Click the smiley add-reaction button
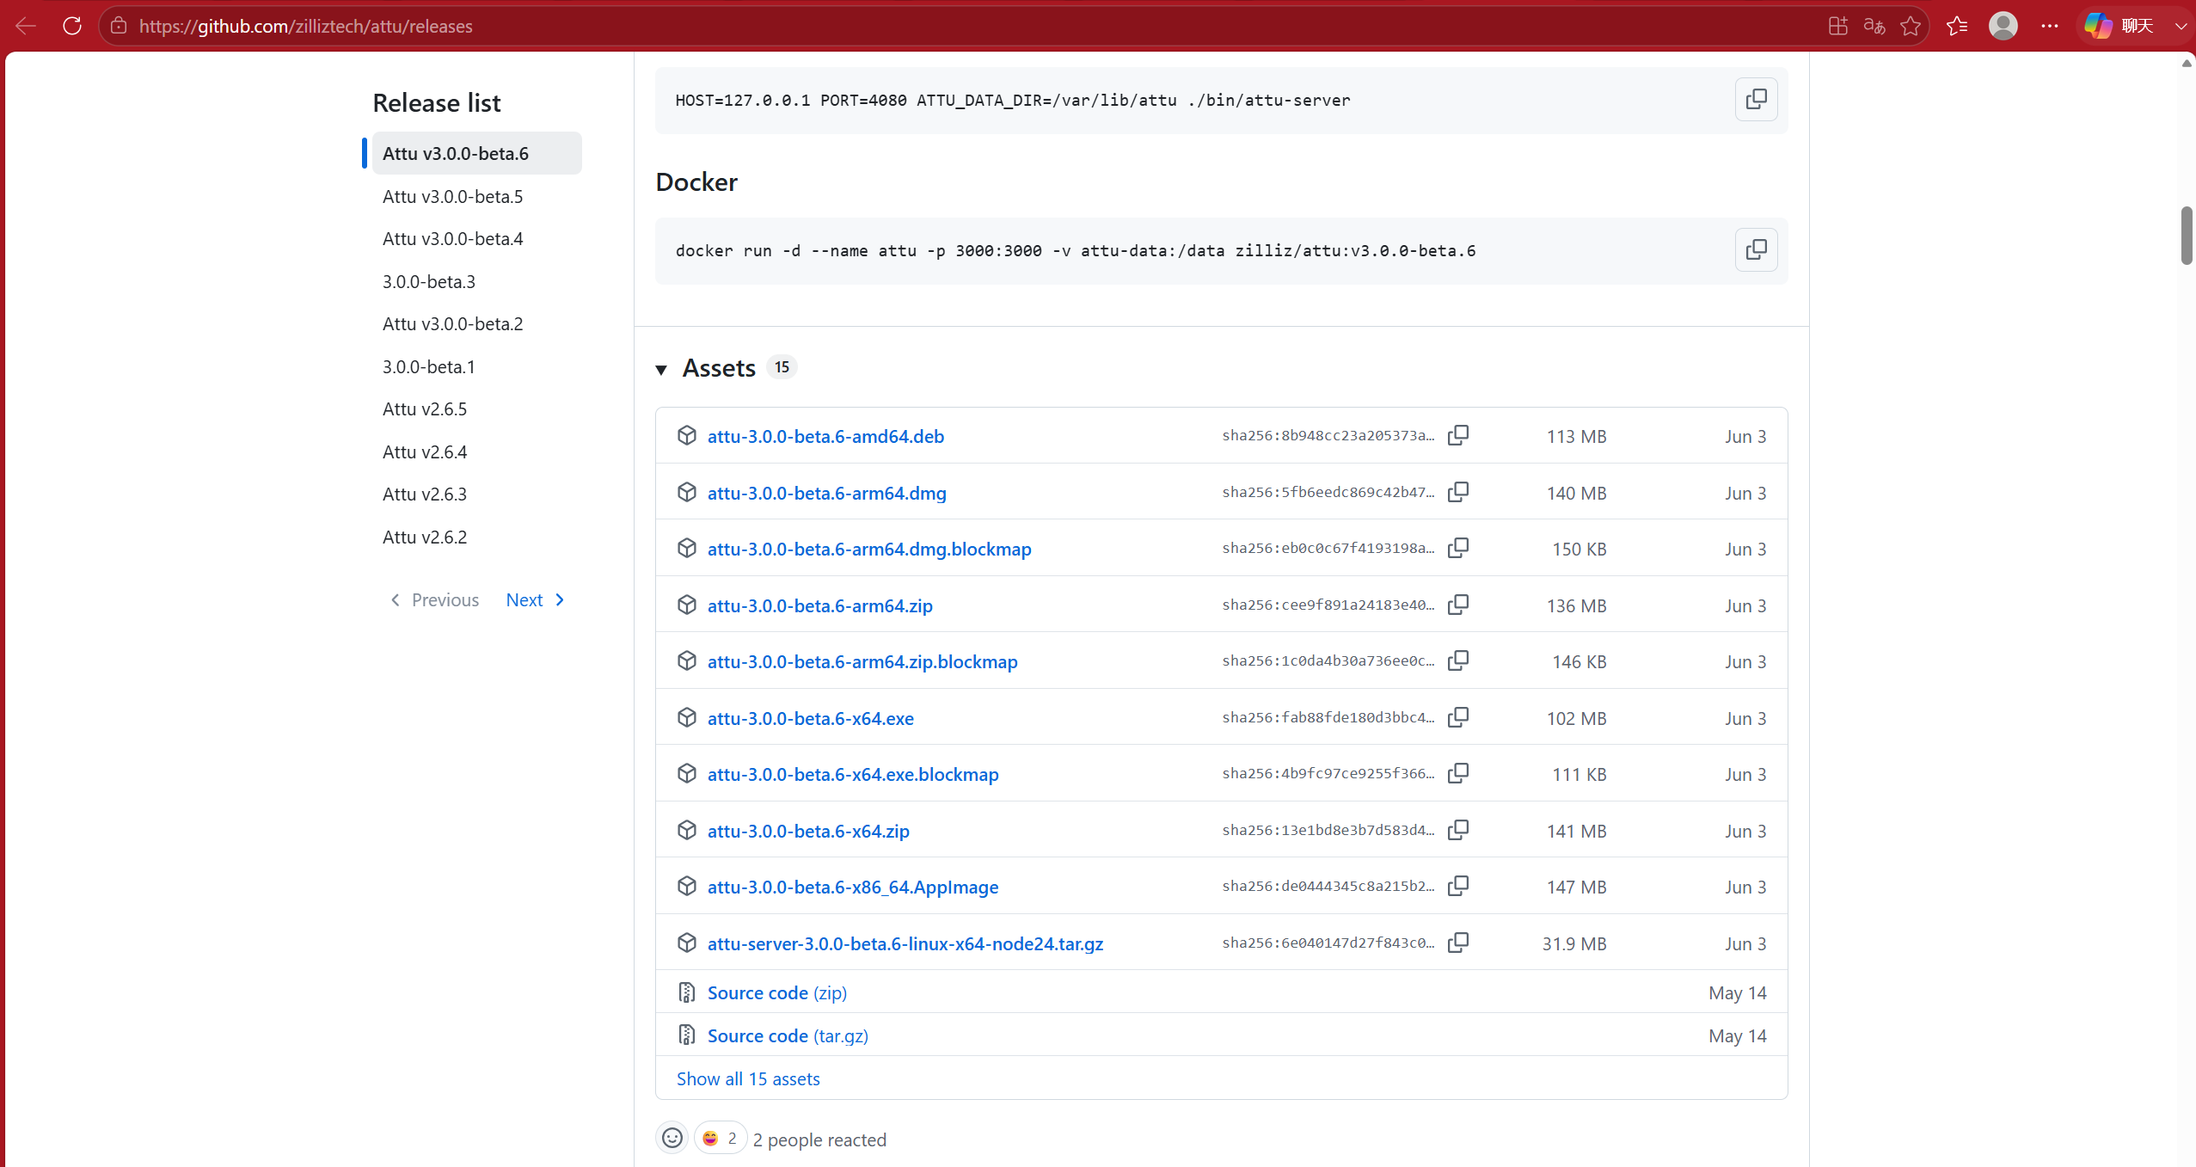This screenshot has width=2196, height=1167. (x=672, y=1139)
